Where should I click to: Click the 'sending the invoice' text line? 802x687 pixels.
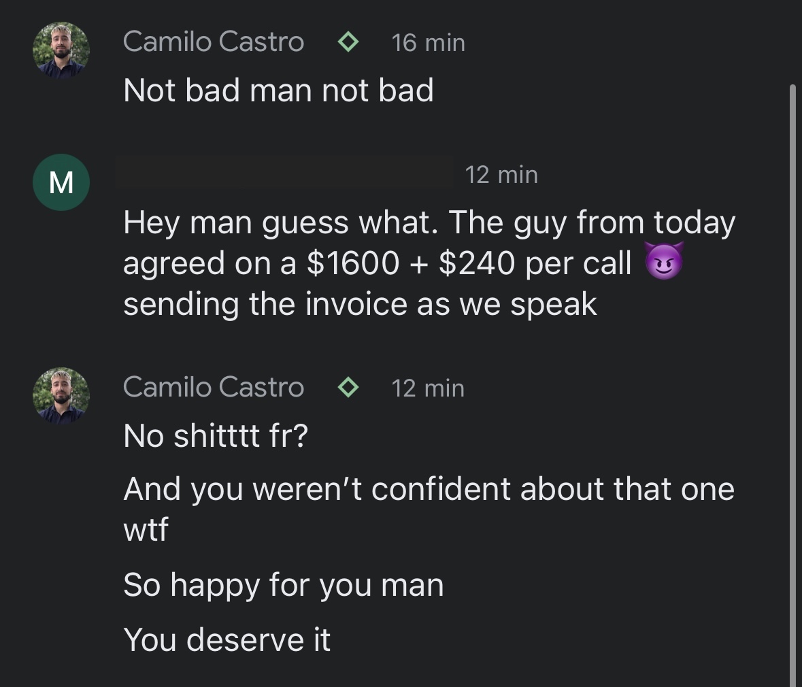coord(360,304)
